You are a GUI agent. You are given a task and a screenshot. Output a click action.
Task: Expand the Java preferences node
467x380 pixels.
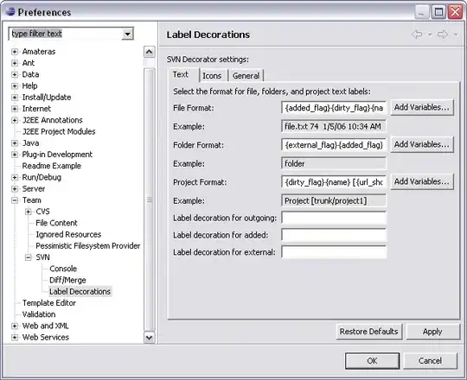tap(15, 143)
